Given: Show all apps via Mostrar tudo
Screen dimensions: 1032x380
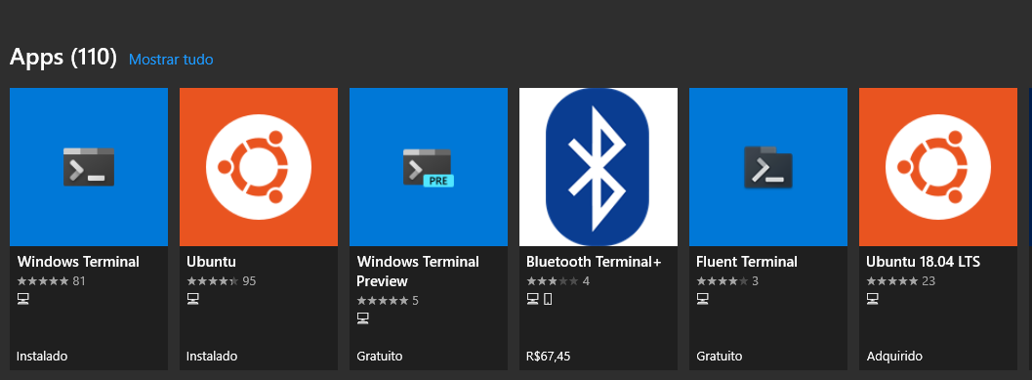Looking at the screenshot, I should [x=171, y=60].
